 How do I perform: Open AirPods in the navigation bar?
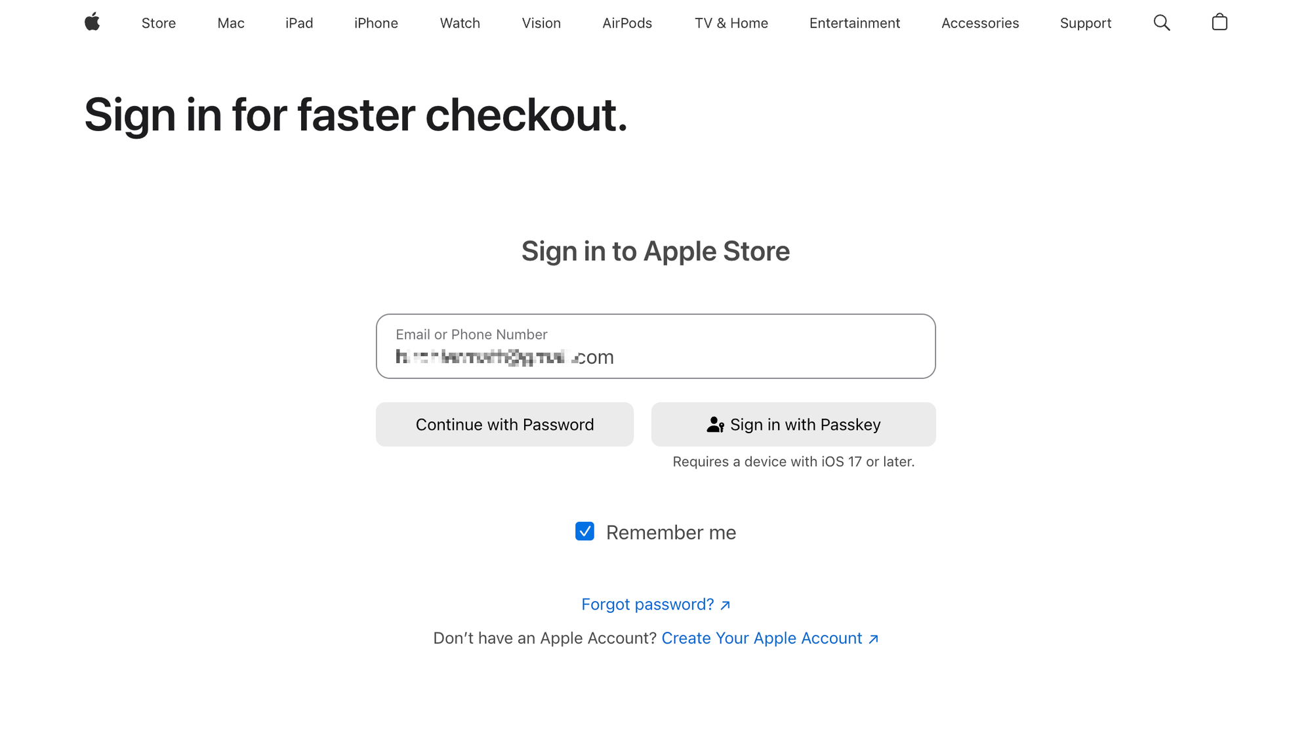click(627, 23)
